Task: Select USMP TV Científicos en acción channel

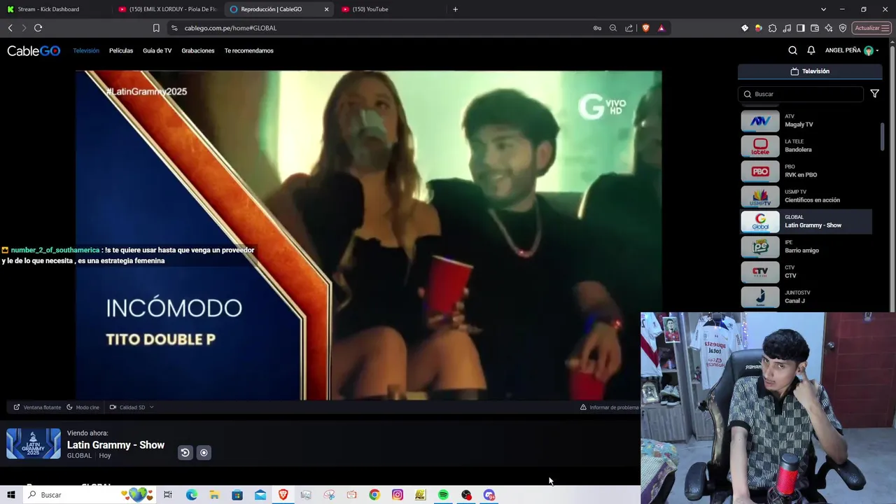Action: (x=806, y=196)
